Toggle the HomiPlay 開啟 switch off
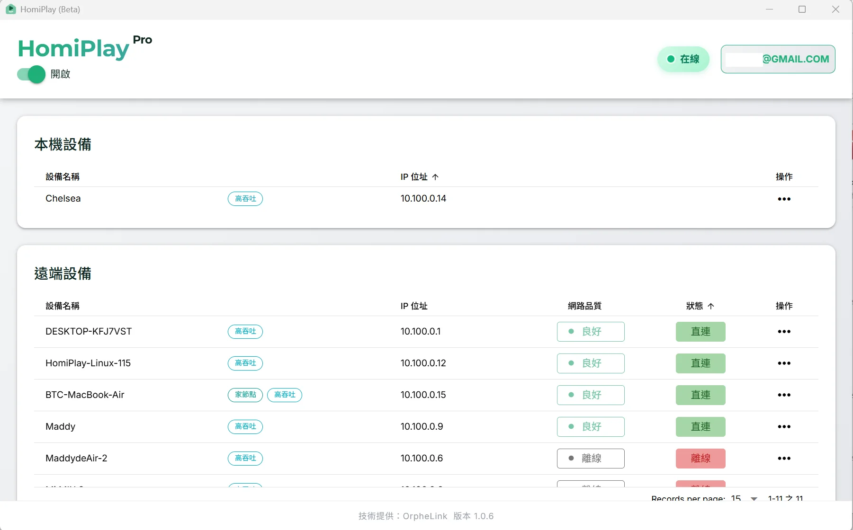Viewport: 853px width, 530px height. click(x=31, y=74)
